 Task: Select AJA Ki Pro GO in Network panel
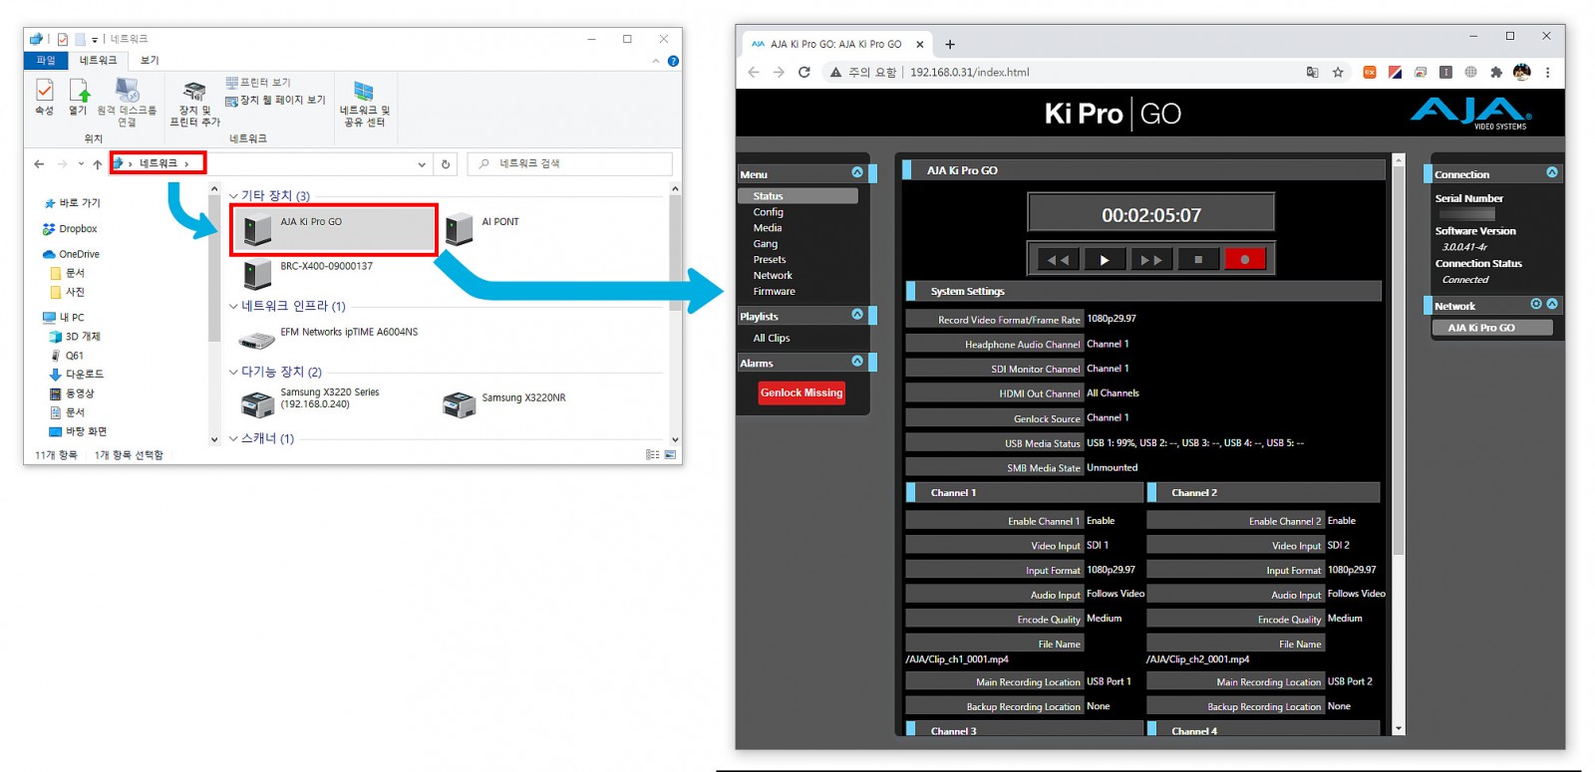[x=1492, y=328]
